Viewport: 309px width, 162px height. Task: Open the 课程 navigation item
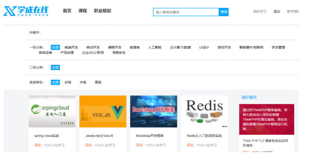click(x=83, y=11)
